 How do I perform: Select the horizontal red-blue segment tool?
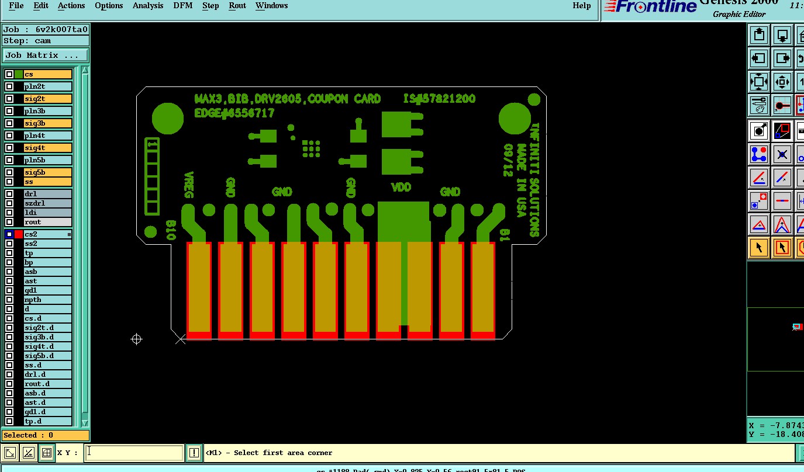782,201
